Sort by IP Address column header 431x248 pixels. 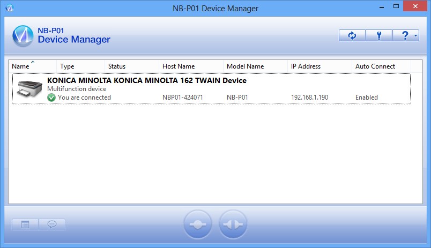[319, 66]
